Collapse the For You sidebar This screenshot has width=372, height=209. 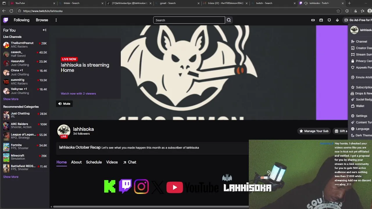click(x=44, y=30)
